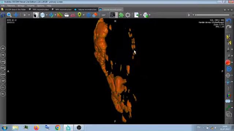Click the export image icon
Viewport: 234px width, 131px height.
[136, 15]
